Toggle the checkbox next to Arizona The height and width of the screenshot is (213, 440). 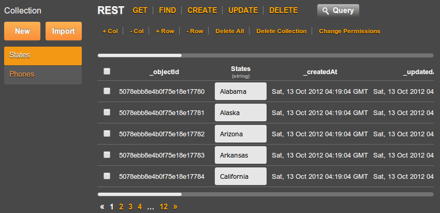107,134
